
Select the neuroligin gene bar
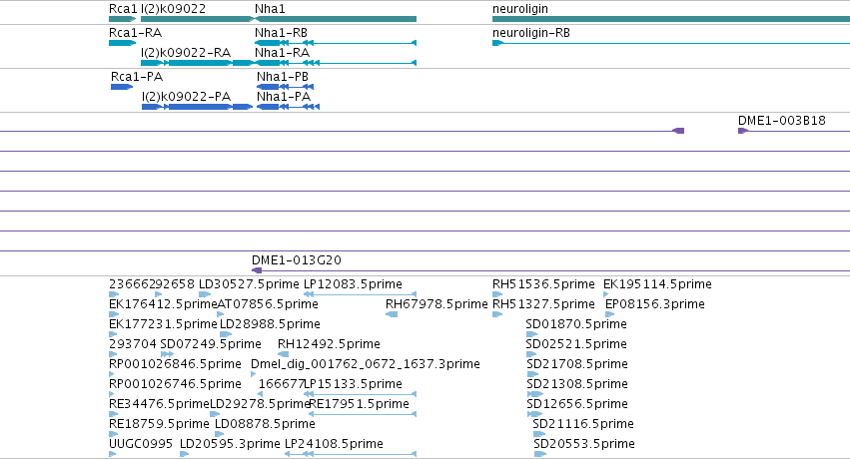tap(671, 19)
